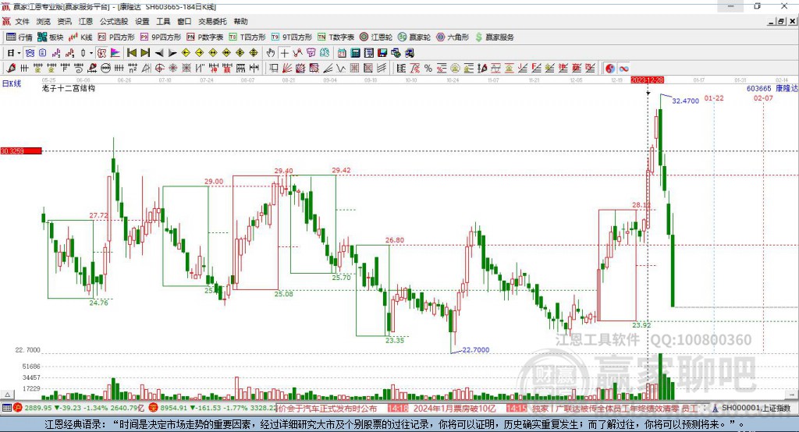Select the zigzag line tool

340,69
